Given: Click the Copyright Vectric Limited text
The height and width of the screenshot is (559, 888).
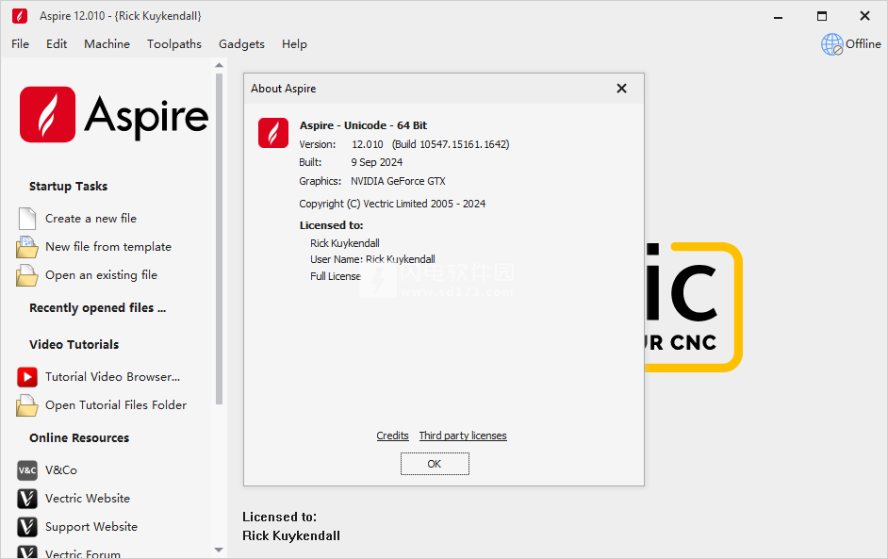Looking at the screenshot, I should tap(392, 204).
